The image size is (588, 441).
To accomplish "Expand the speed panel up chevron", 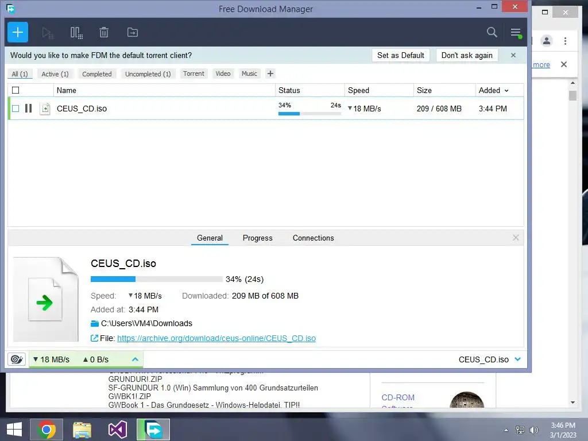I will (135, 359).
